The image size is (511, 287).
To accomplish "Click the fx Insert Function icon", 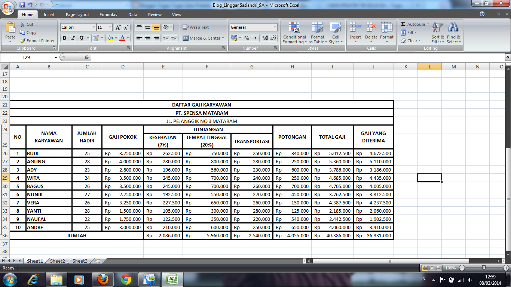I will (x=86, y=57).
